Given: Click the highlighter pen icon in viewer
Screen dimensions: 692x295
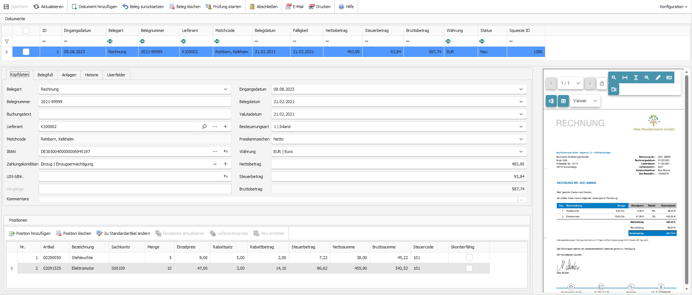Looking at the screenshot, I should click(x=658, y=77).
